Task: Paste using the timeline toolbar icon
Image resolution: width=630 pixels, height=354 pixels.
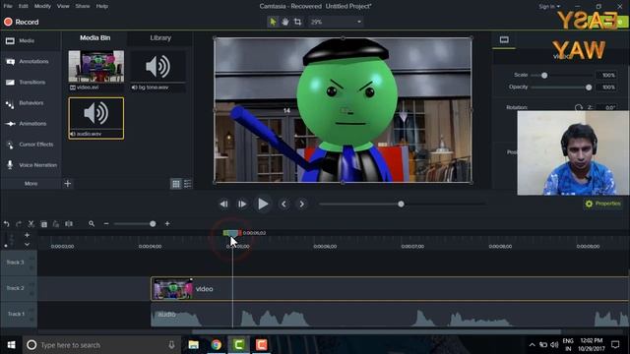Action: pyautogui.click(x=56, y=224)
